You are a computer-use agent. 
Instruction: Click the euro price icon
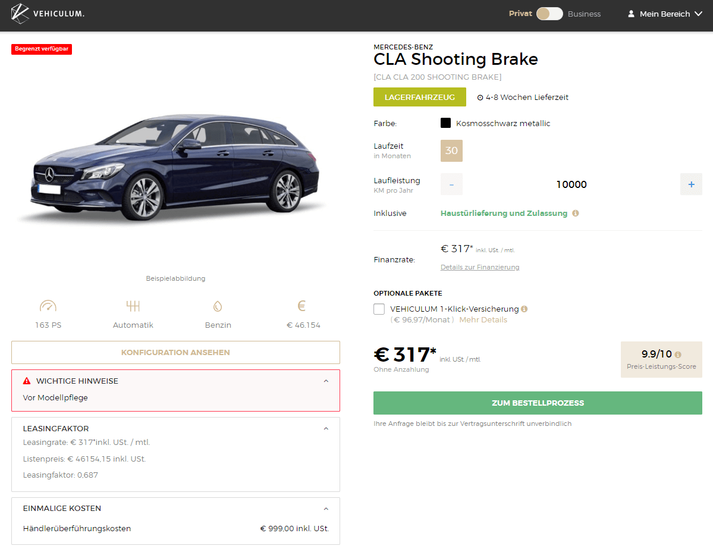coord(301,306)
